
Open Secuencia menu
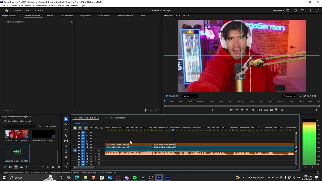click(29, 5)
